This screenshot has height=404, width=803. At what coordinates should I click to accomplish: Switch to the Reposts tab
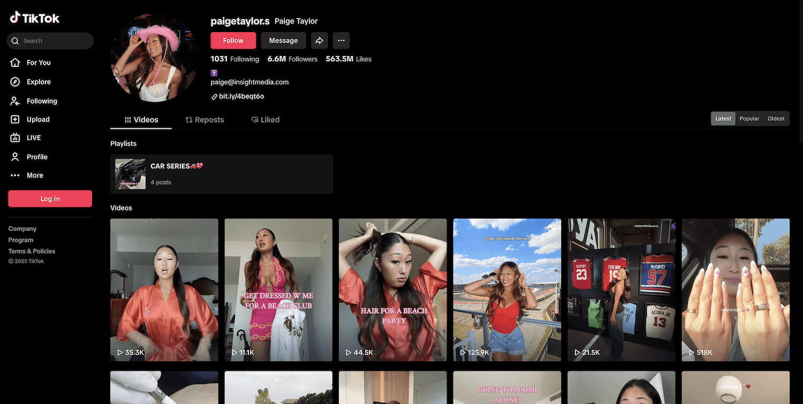204,120
